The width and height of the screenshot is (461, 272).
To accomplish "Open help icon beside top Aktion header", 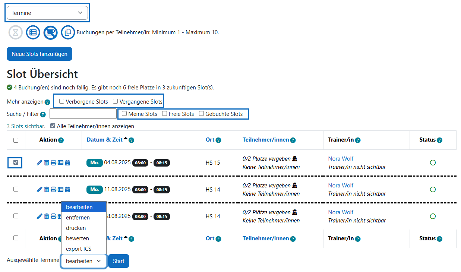I will 61,140.
